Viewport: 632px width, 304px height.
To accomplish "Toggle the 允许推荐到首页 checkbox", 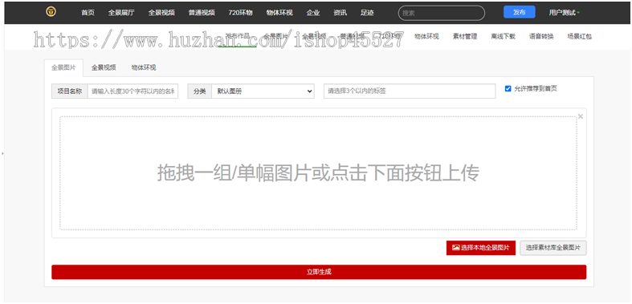I will pyautogui.click(x=508, y=88).
